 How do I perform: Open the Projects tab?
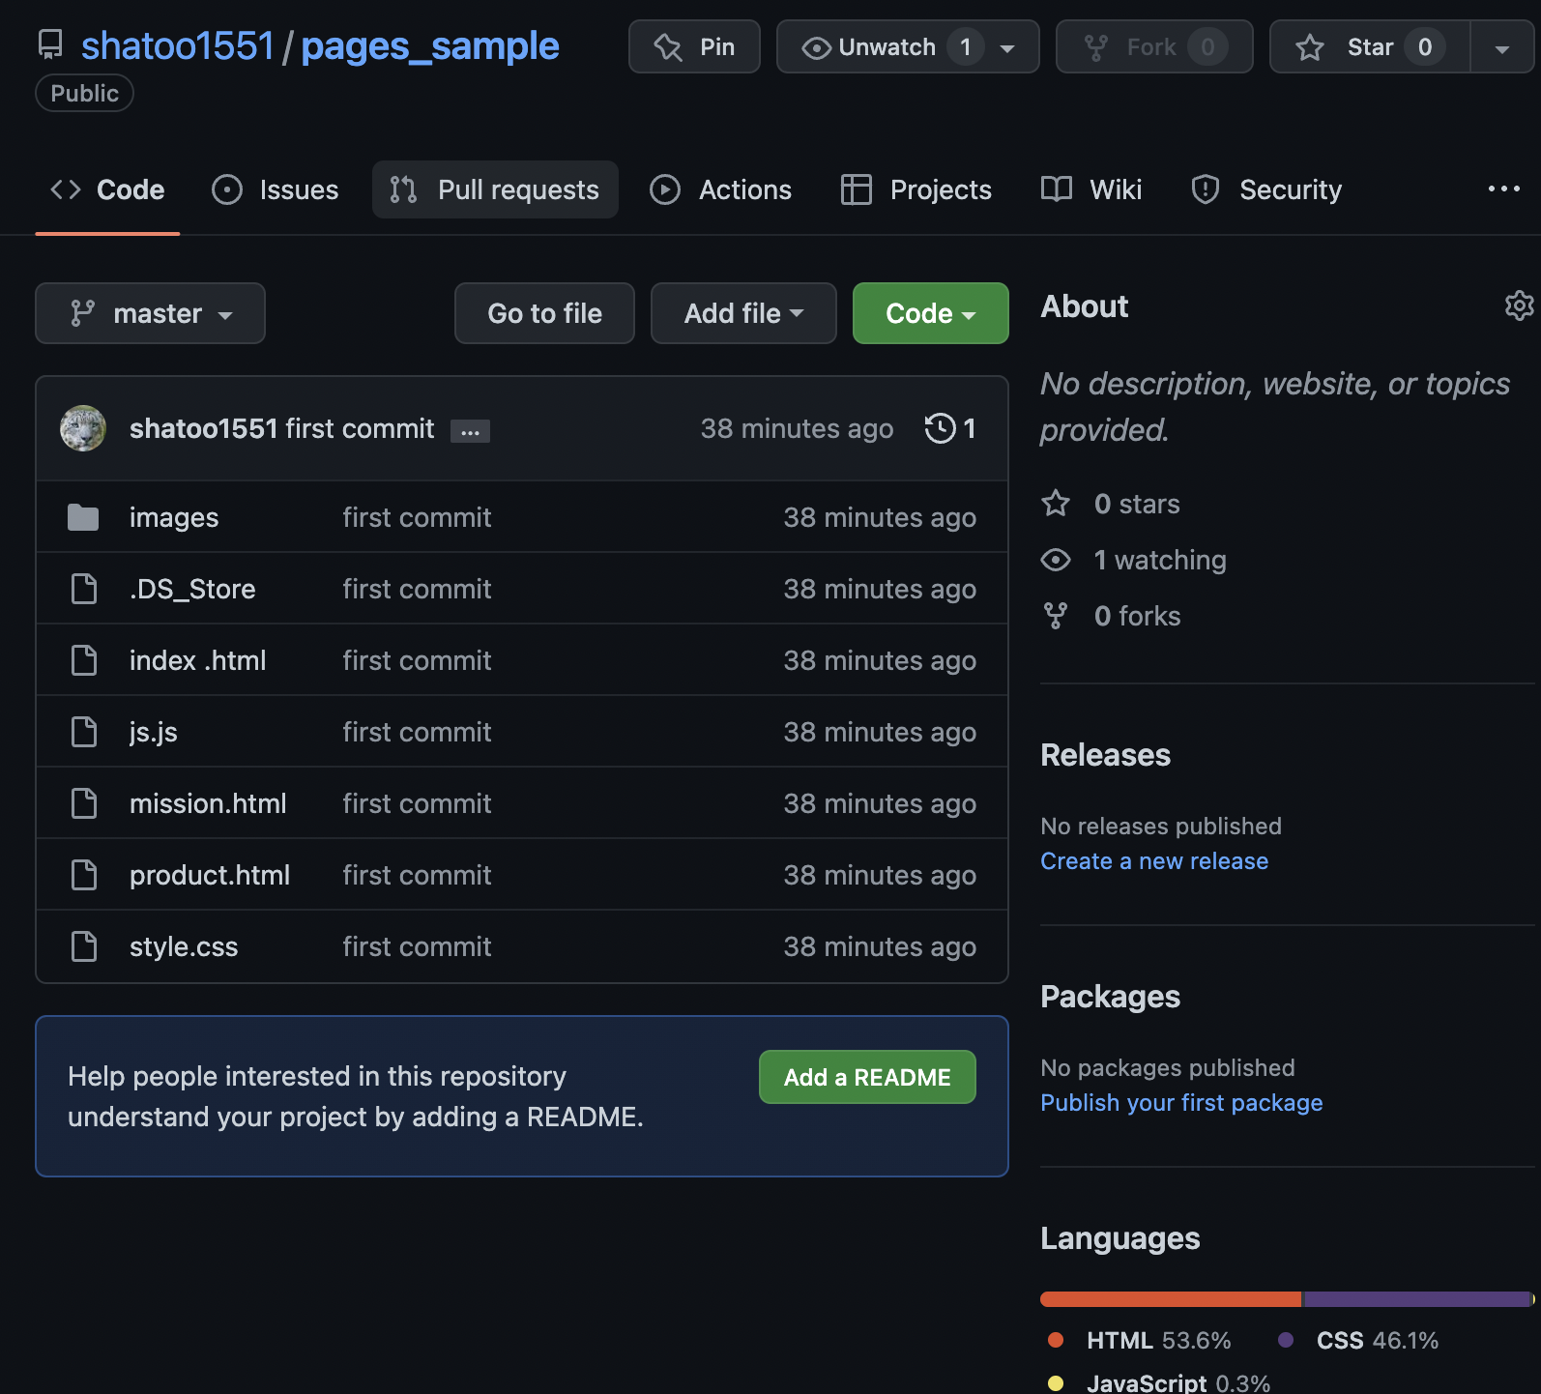[916, 189]
